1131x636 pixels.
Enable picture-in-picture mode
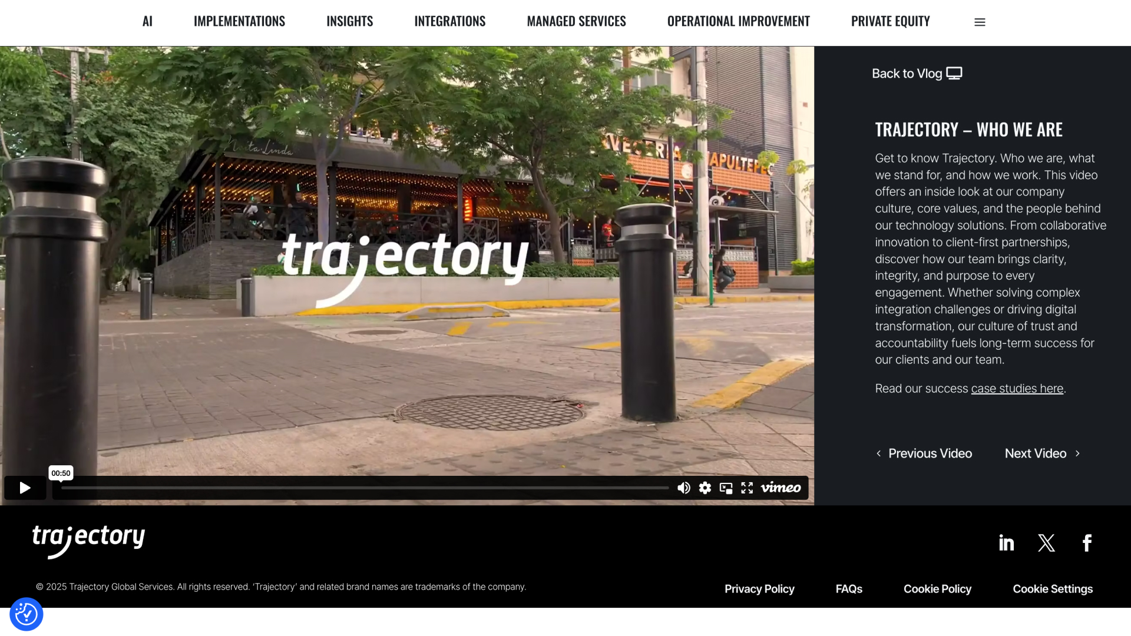(726, 488)
